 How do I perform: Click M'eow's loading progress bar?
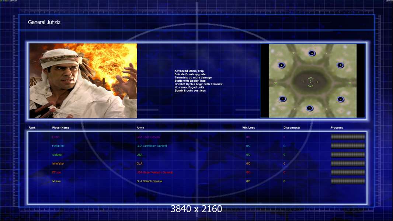pos(348,181)
